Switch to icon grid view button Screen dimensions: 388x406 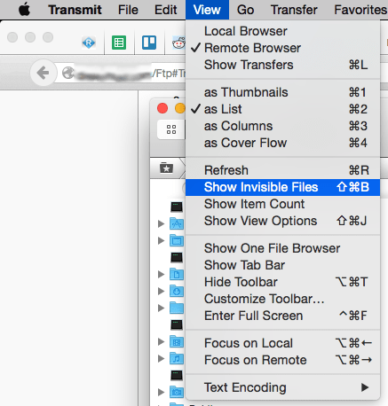(171, 129)
